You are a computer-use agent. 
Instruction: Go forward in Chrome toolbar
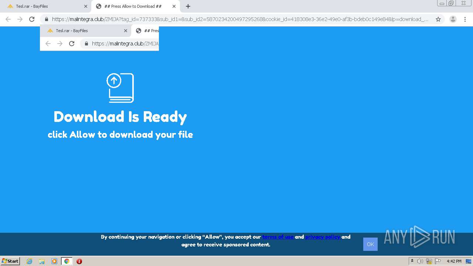pos(20,19)
